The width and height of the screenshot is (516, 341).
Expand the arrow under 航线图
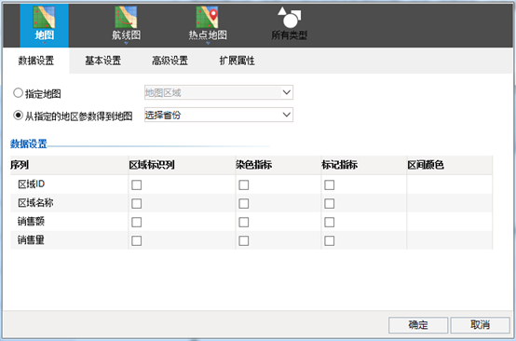[126, 43]
